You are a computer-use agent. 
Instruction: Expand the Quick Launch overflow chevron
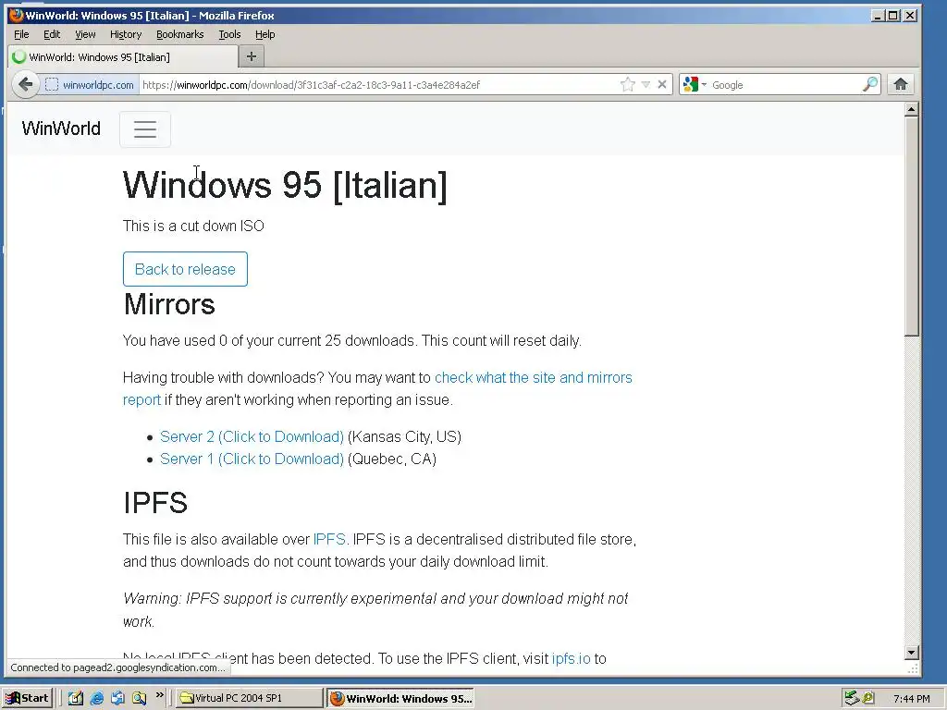point(159,695)
